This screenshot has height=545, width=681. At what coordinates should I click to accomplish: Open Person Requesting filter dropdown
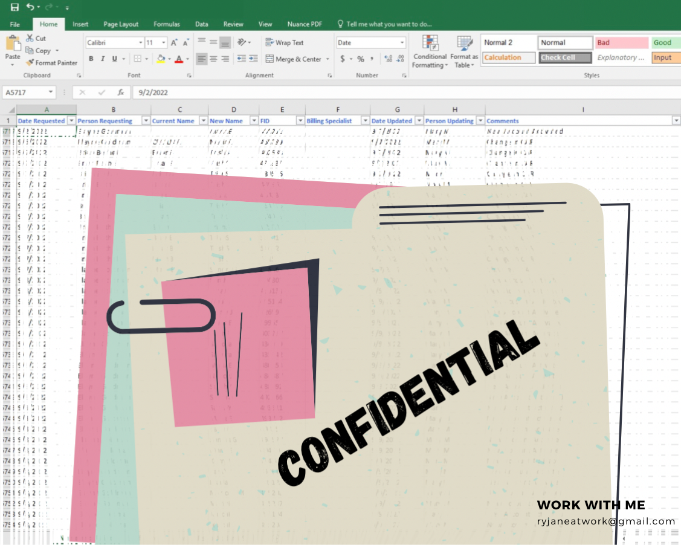pos(146,121)
